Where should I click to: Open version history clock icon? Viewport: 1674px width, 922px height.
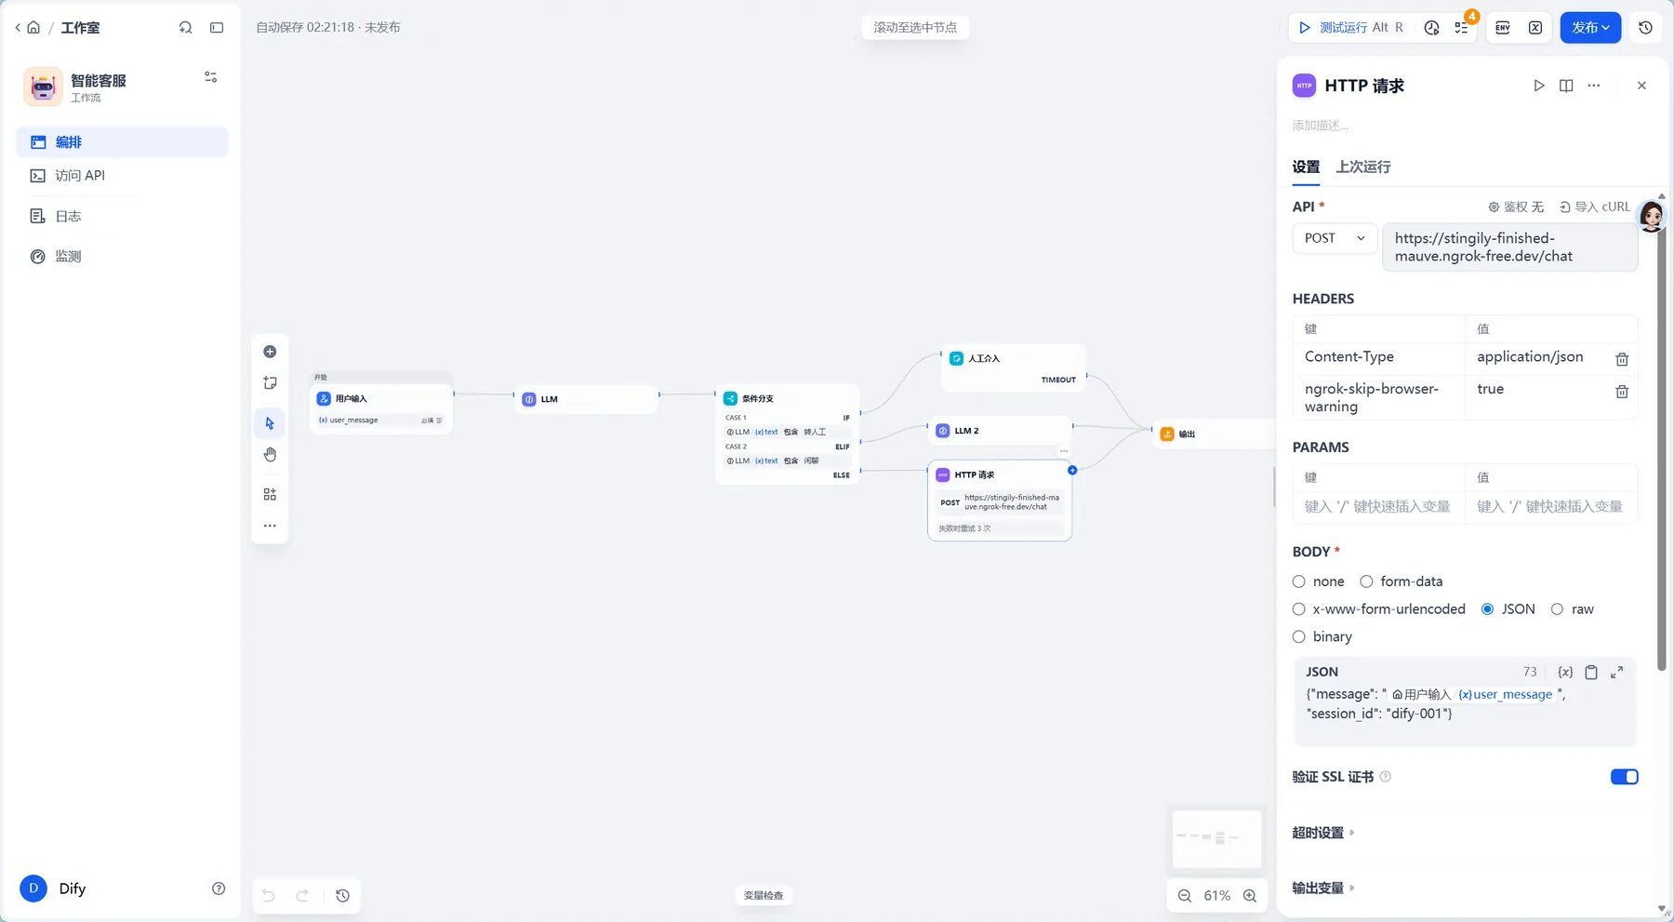1645,28
